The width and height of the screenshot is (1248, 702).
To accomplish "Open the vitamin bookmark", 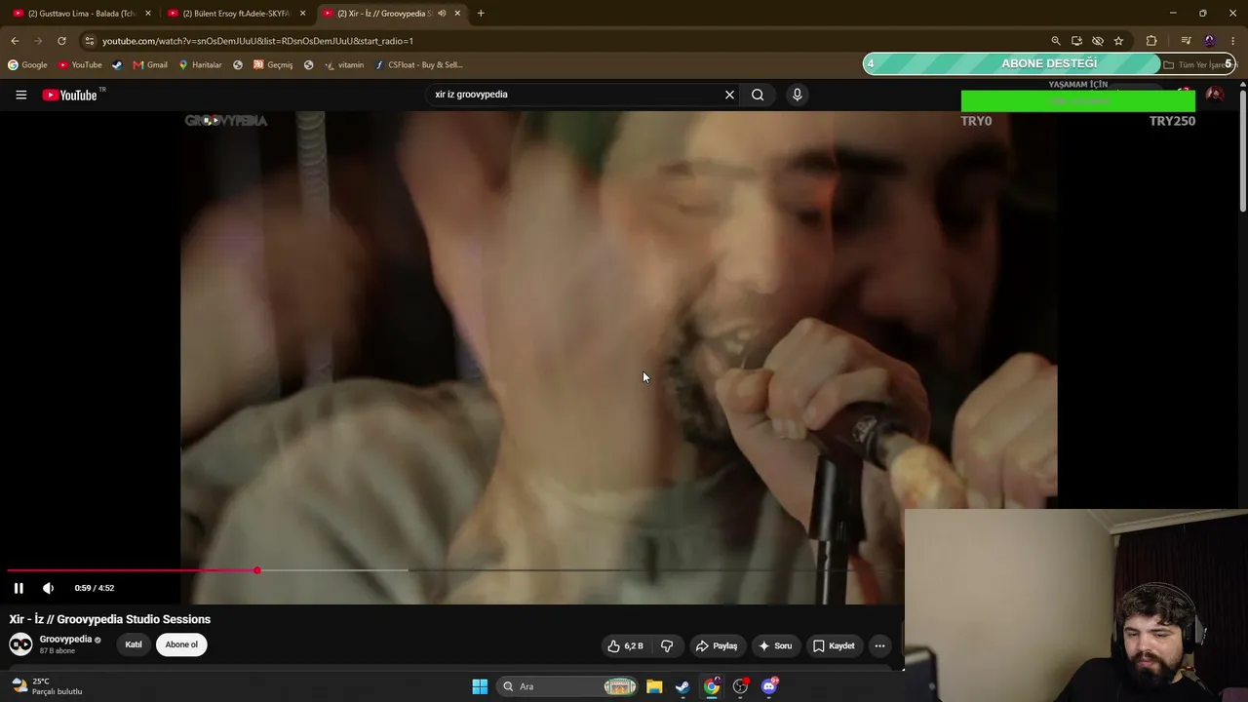I will pyautogui.click(x=344, y=65).
